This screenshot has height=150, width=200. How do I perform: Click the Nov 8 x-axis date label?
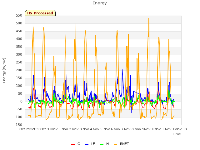tap(129, 129)
